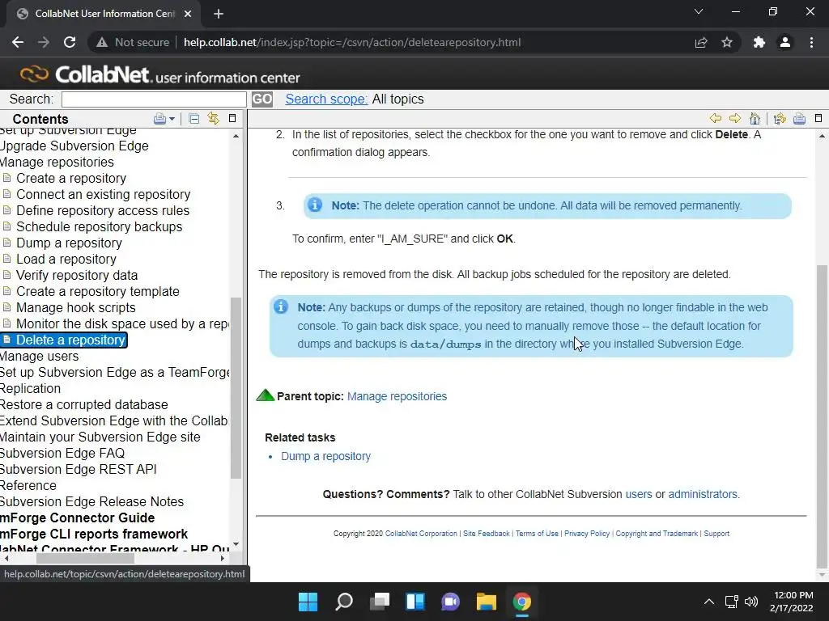The image size is (829, 621).
Task: Open Windows Start menu
Action: coord(308,602)
